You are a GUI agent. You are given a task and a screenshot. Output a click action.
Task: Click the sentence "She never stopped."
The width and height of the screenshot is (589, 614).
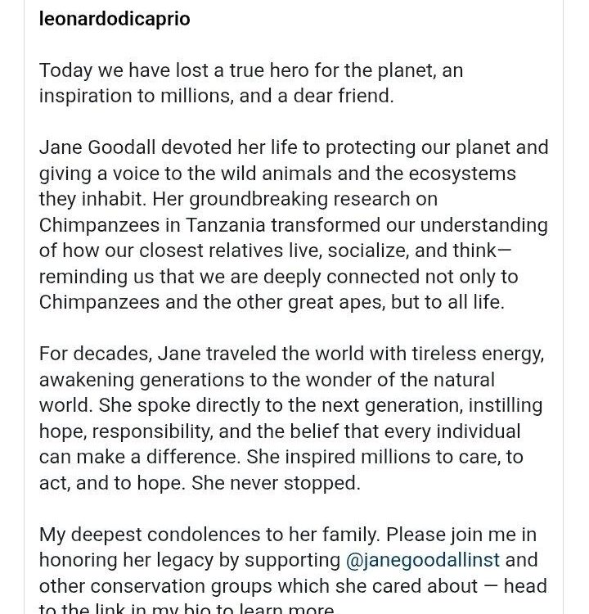click(276, 482)
